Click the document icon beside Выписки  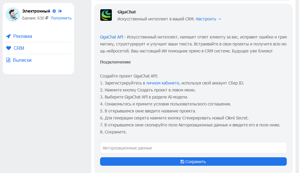pyautogui.click(x=8, y=60)
